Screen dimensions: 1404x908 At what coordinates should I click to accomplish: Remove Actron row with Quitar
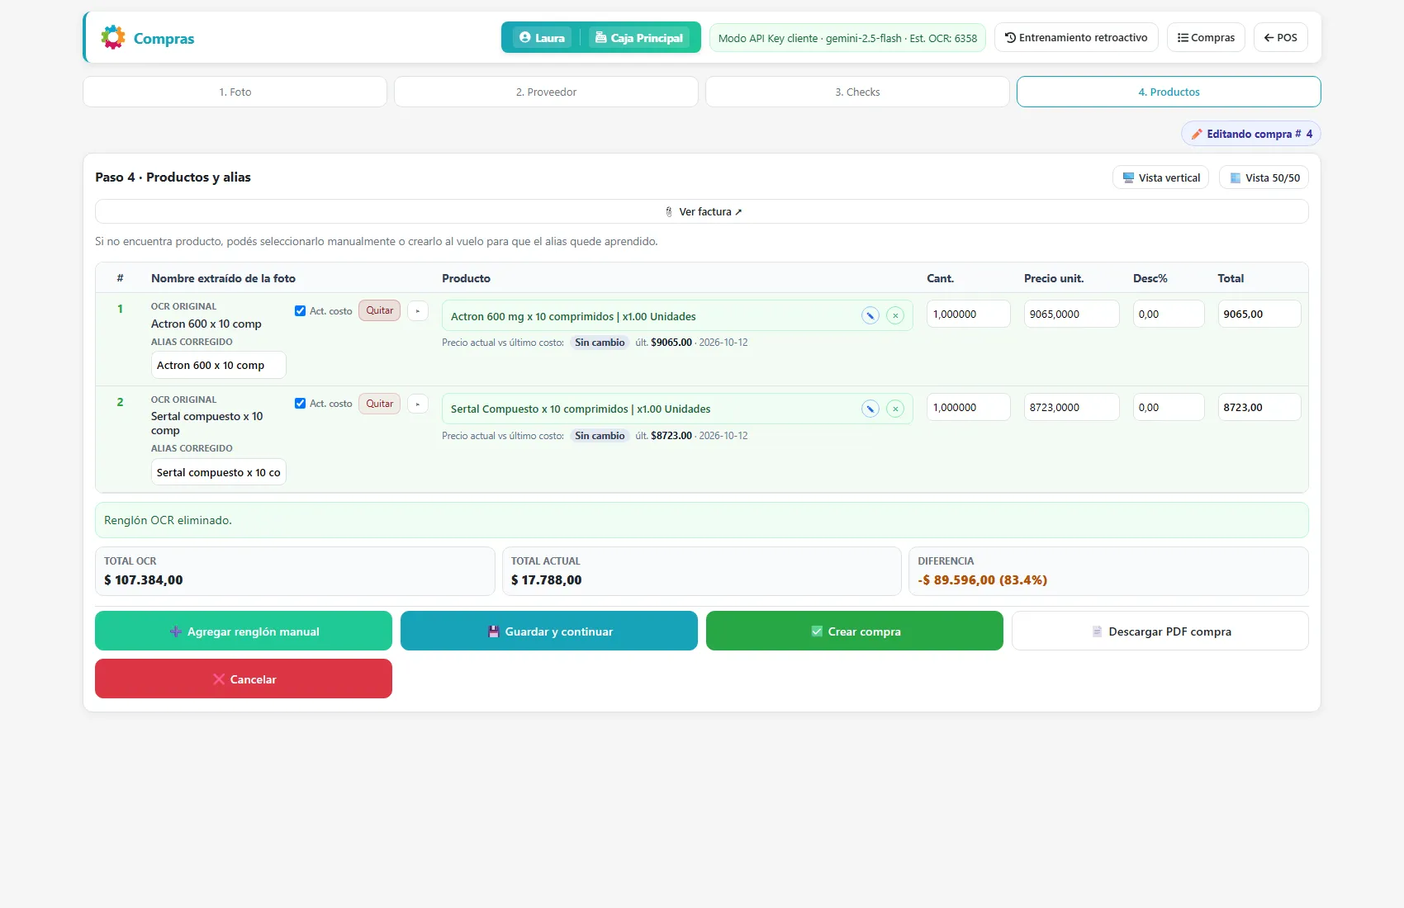(380, 310)
